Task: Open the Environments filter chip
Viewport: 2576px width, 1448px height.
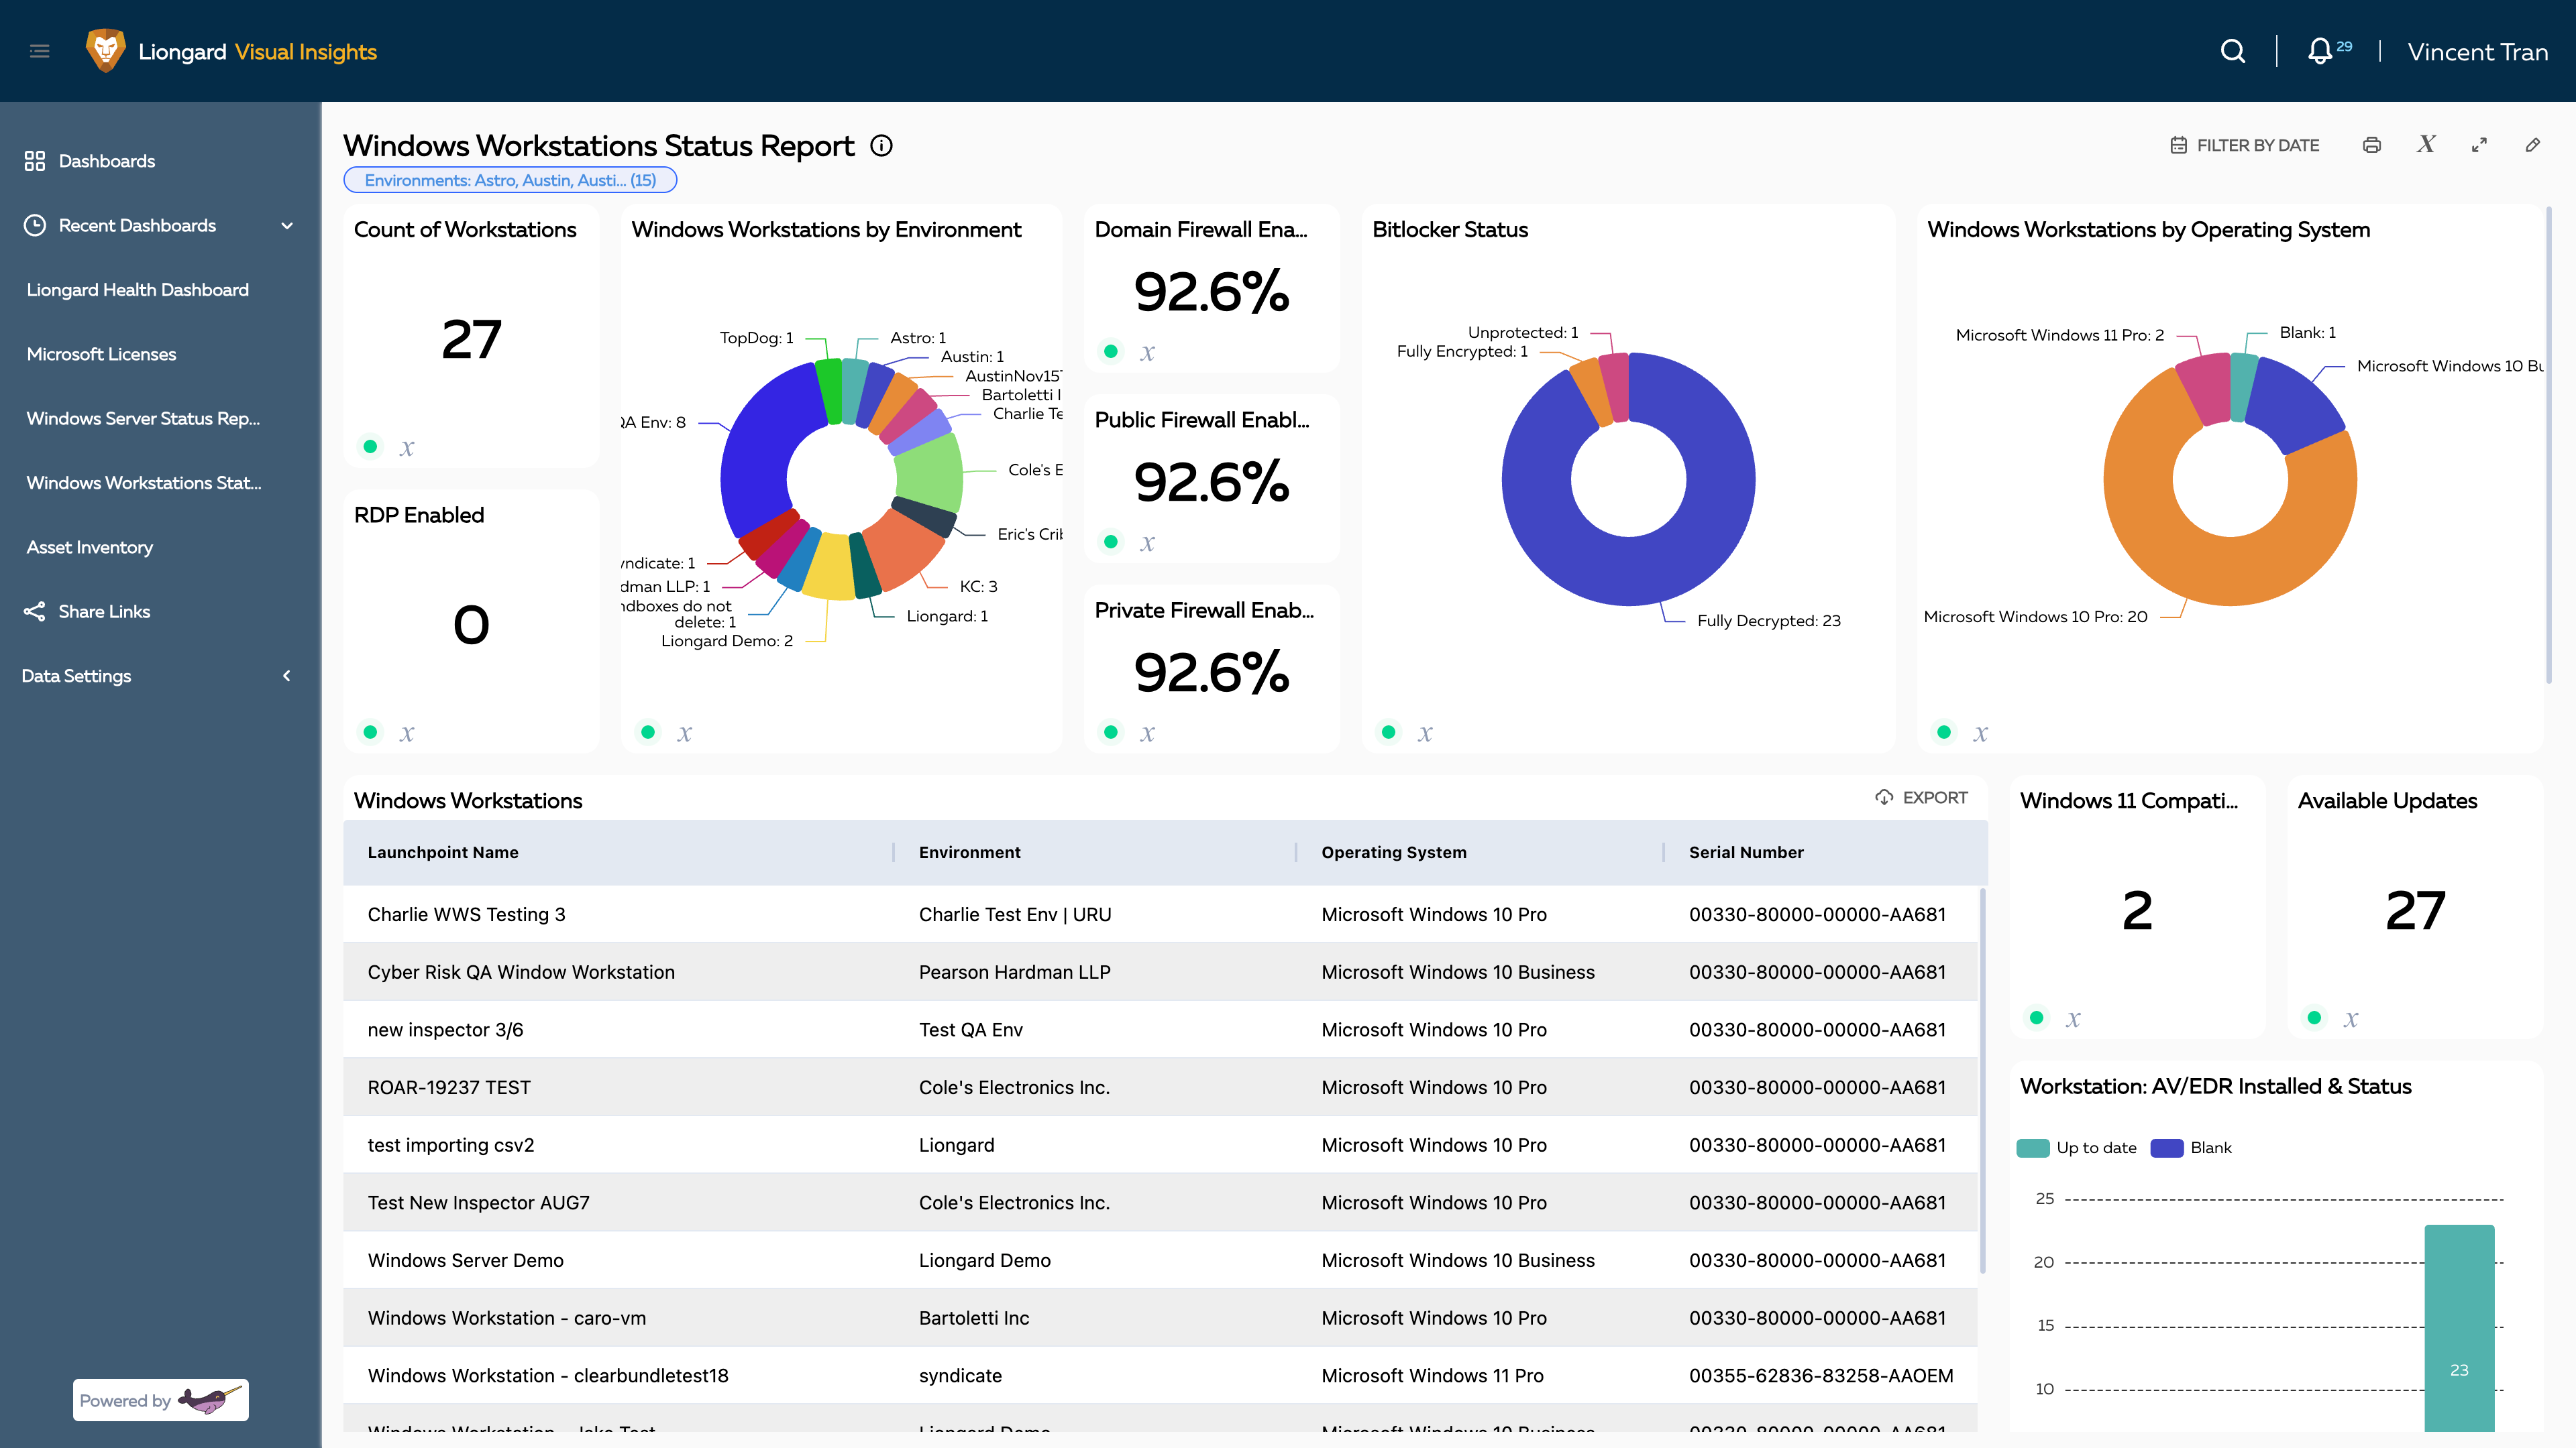Action: tap(510, 180)
